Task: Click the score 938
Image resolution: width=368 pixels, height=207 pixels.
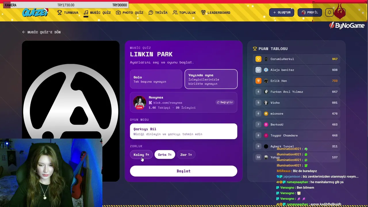Action: point(335,70)
